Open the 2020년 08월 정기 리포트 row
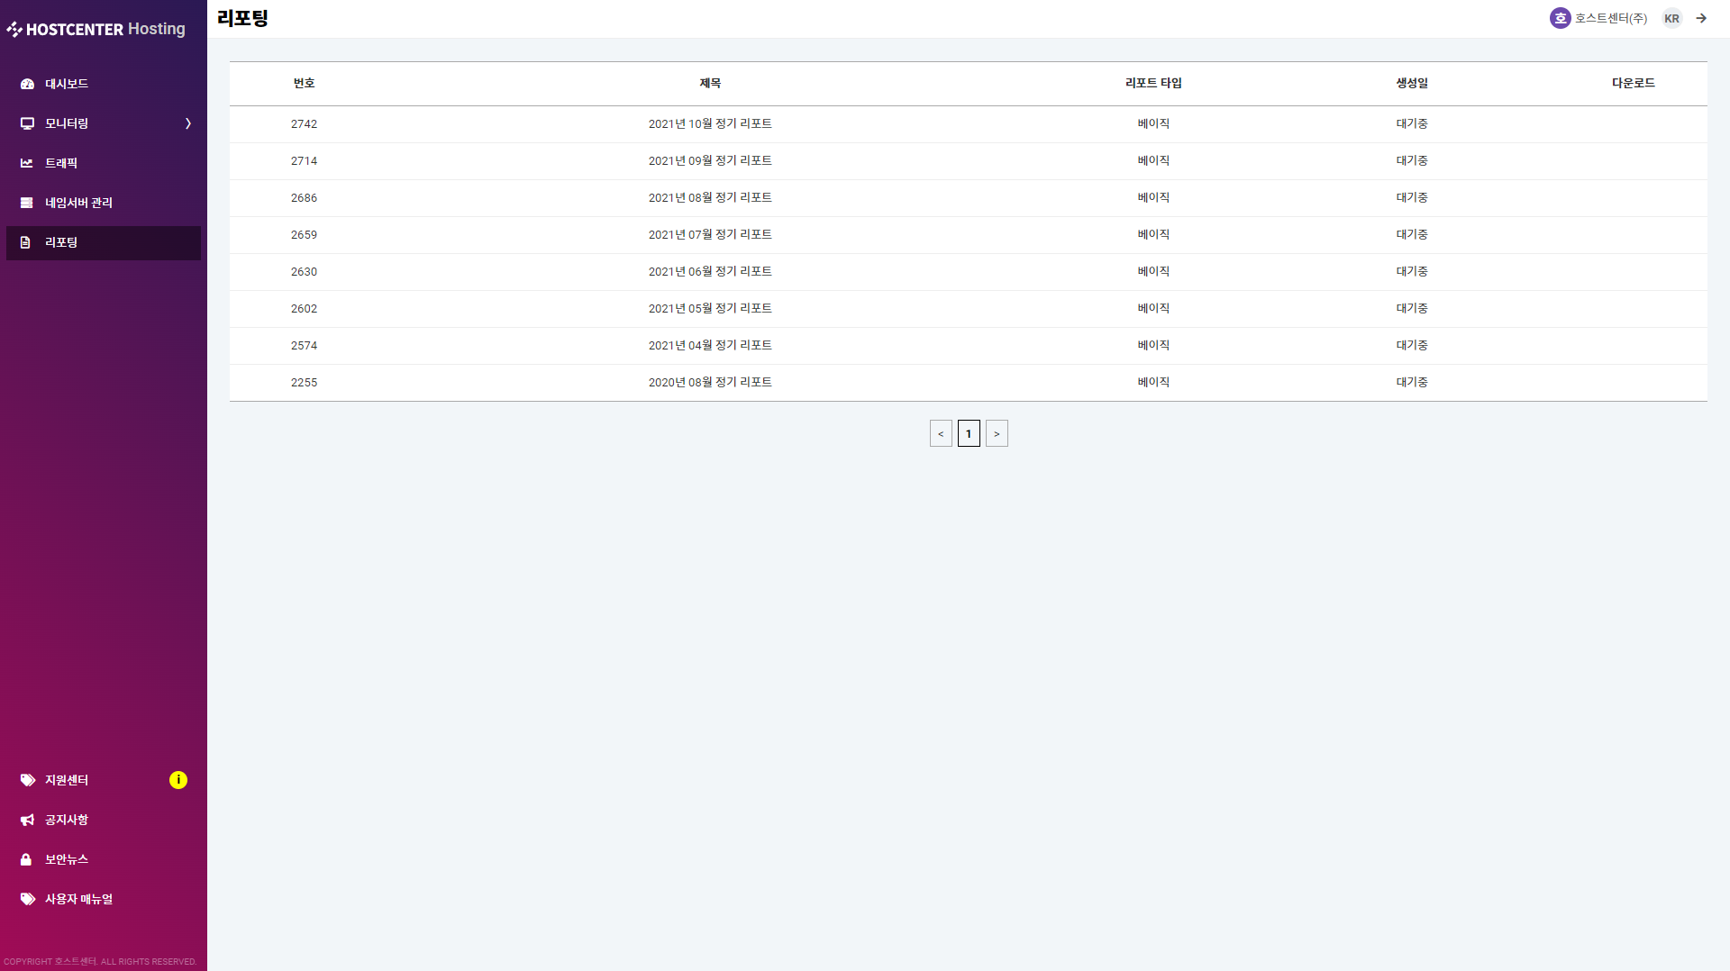The image size is (1730, 971). point(710,383)
